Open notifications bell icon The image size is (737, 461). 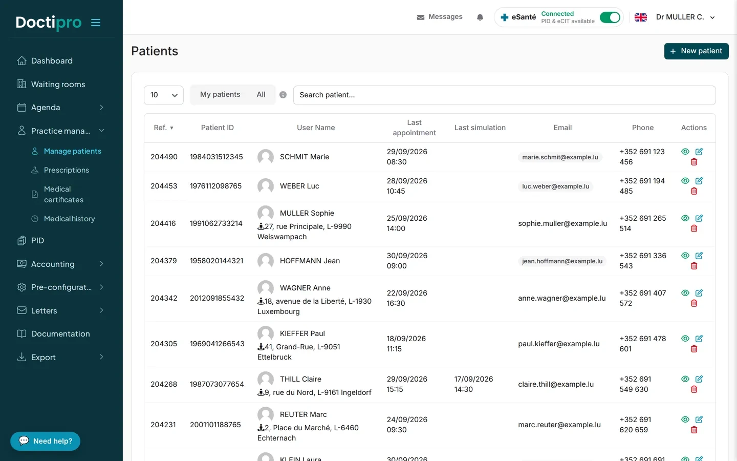point(480,17)
